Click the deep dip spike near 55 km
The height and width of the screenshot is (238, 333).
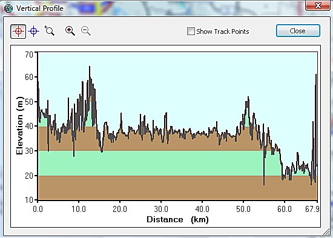pos(264,184)
